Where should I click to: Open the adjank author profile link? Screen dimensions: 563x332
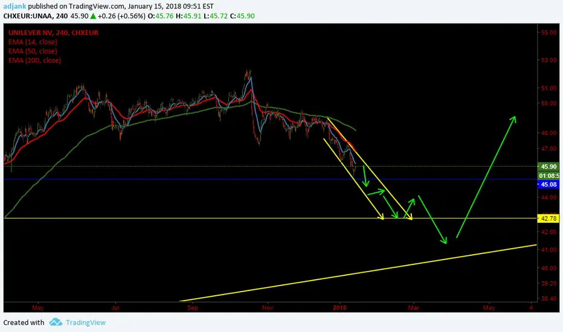click(x=14, y=7)
